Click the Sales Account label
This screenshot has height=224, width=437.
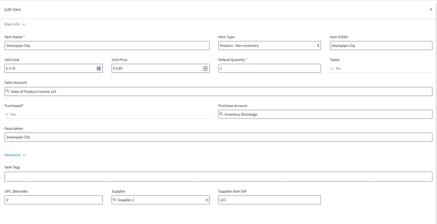[x=15, y=82]
